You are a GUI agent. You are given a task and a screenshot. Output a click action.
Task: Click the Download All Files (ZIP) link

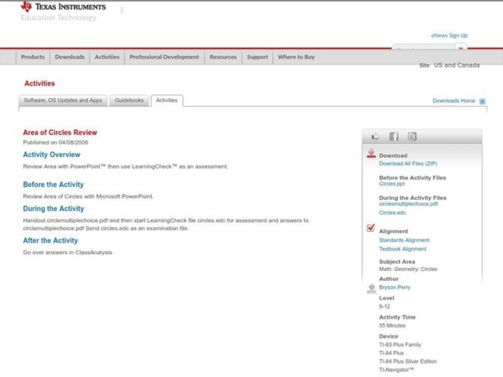(x=407, y=163)
